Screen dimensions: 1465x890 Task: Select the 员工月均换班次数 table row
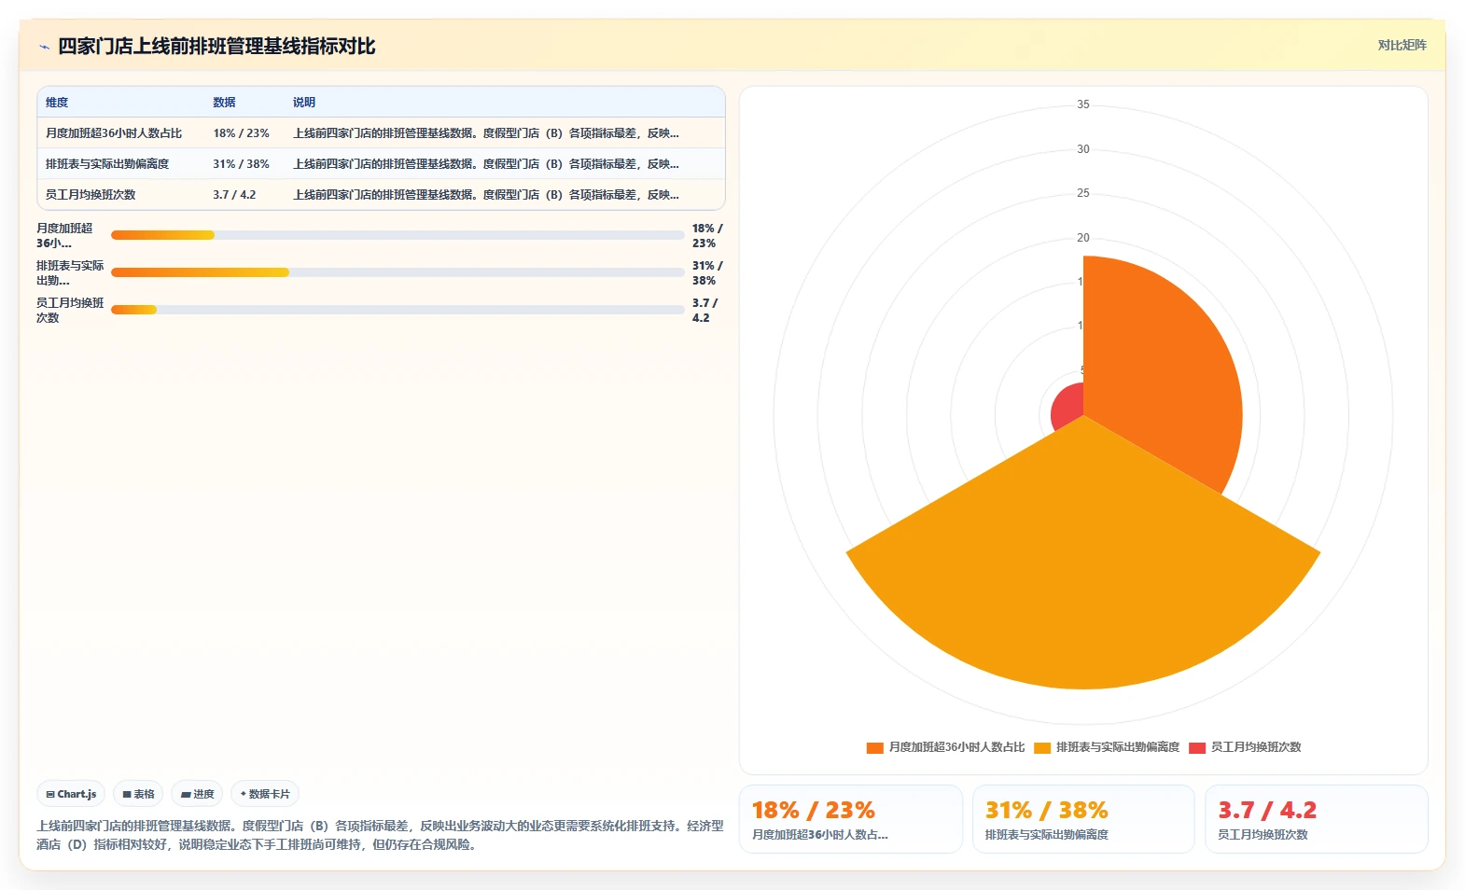tap(381, 194)
